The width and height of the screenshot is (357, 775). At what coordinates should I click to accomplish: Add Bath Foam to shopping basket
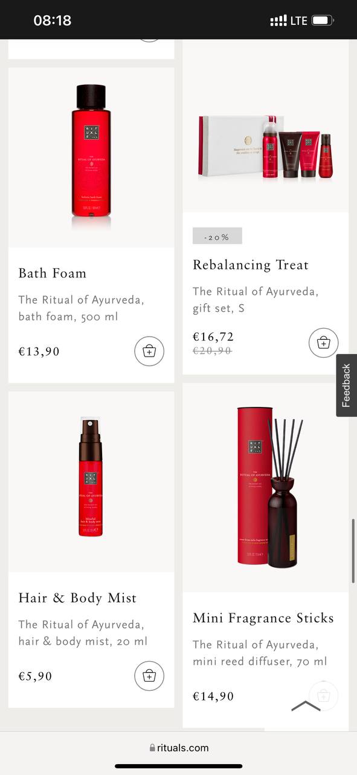pyautogui.click(x=149, y=352)
